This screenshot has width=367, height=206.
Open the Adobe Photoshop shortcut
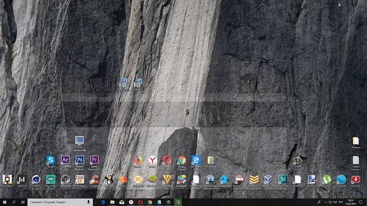pos(80,160)
